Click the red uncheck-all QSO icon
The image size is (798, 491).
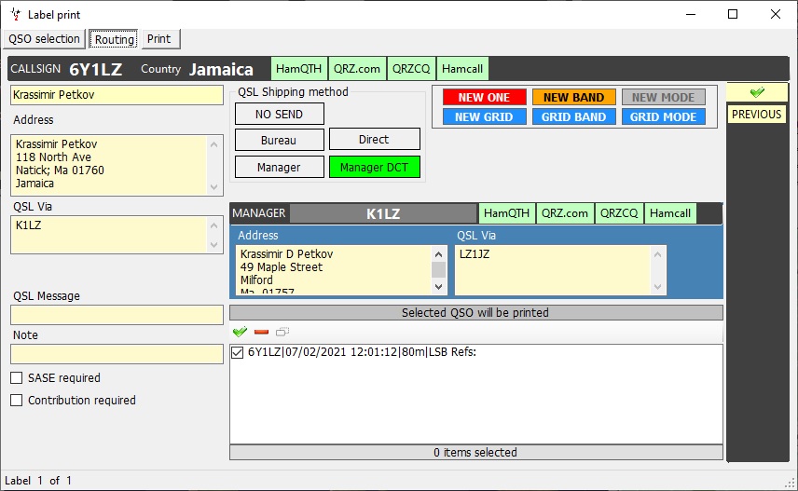tap(261, 332)
